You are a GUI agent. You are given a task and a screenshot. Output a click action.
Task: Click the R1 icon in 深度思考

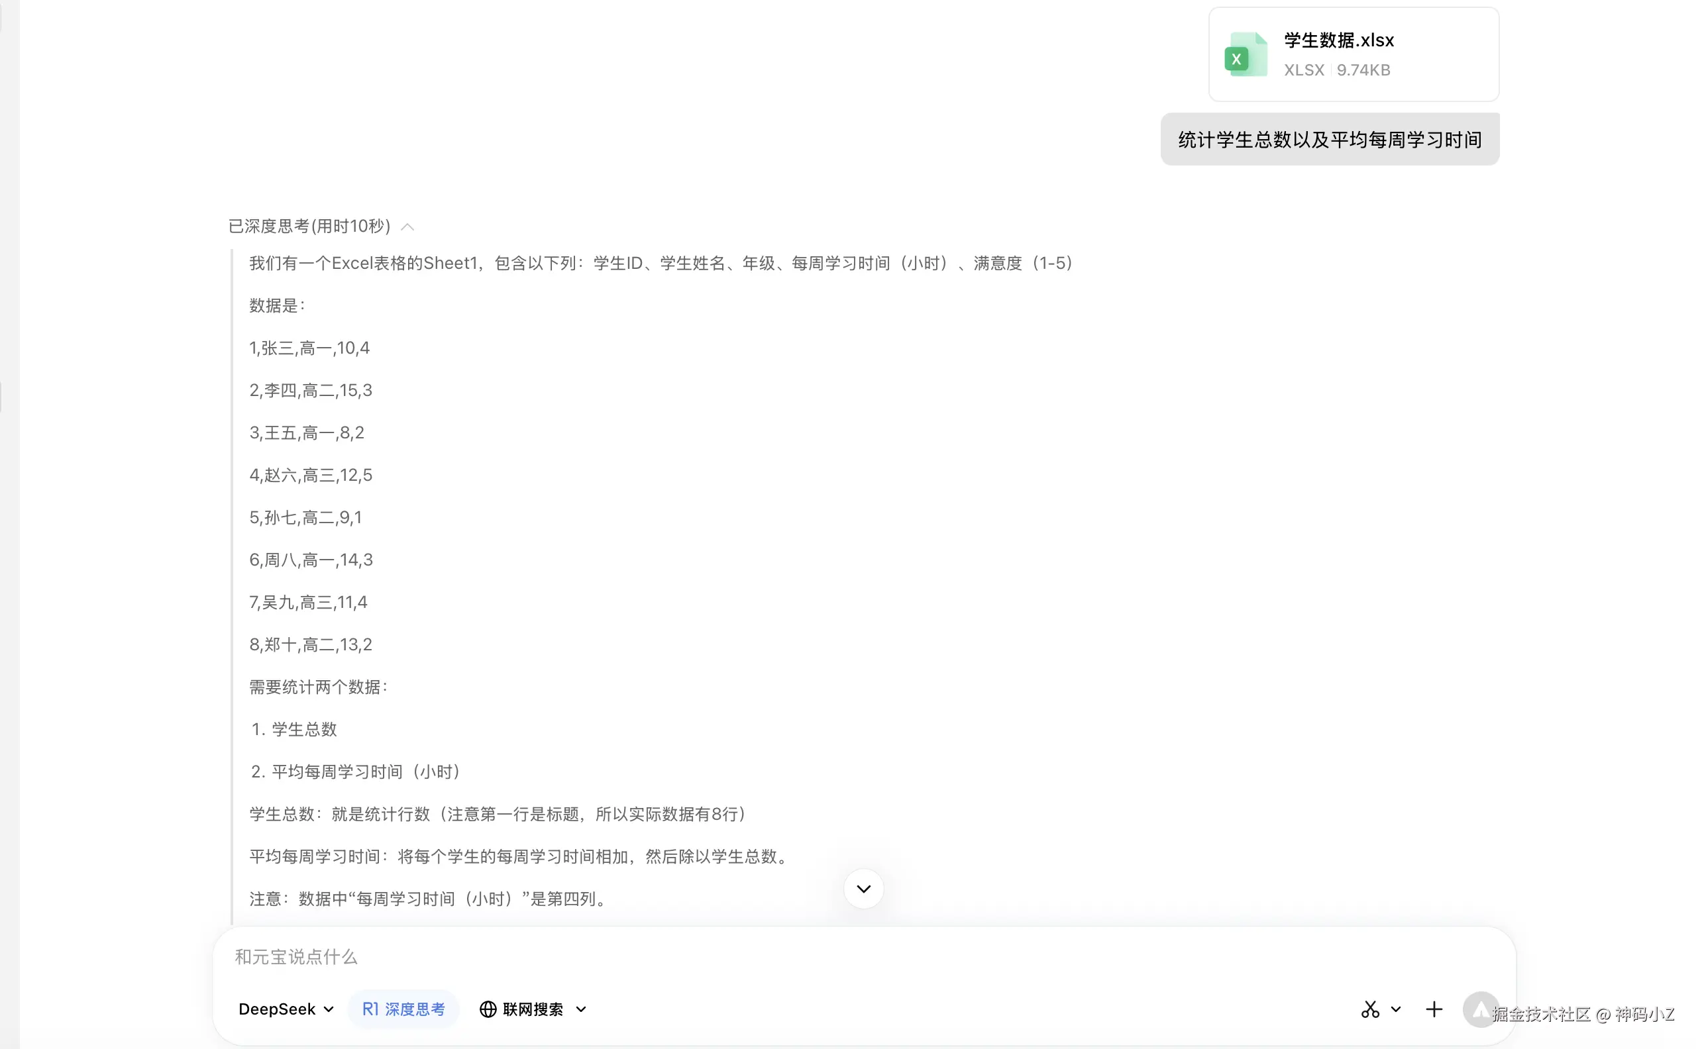point(370,1009)
